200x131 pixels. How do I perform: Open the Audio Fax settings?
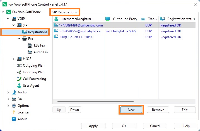41,52
